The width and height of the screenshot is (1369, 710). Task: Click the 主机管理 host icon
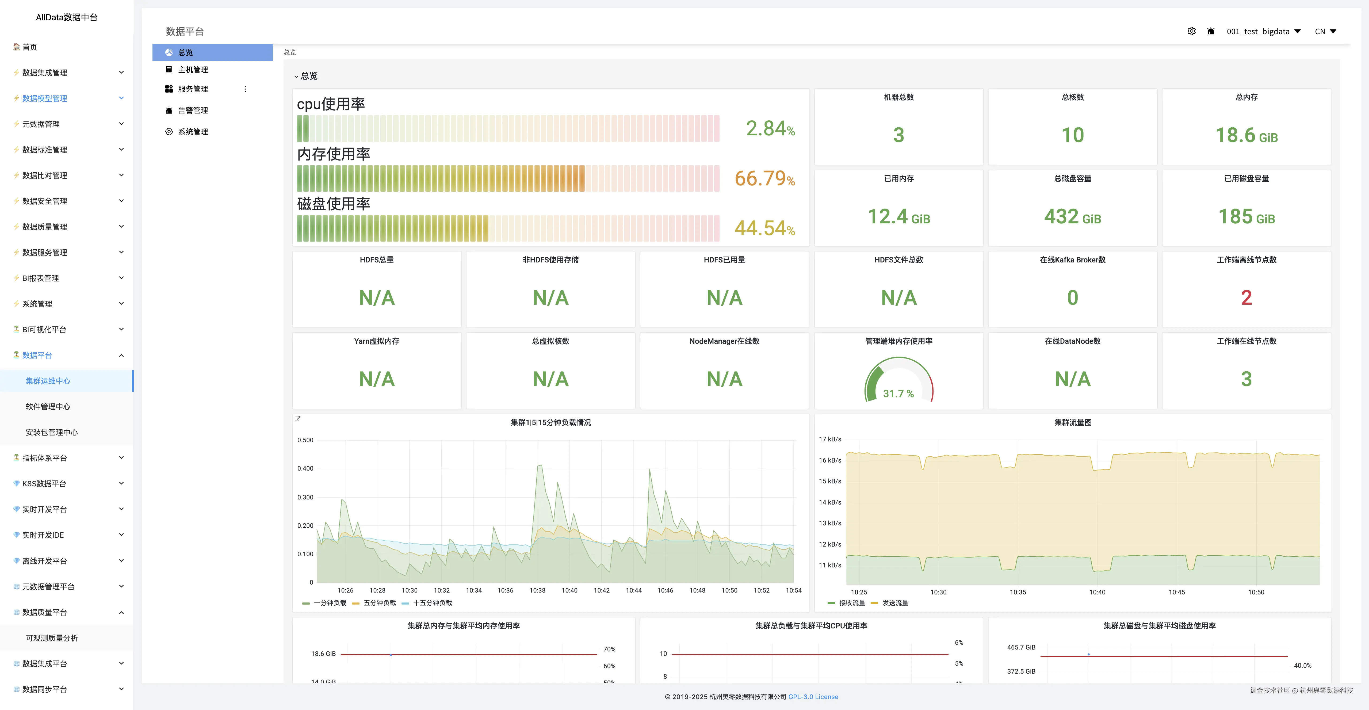169,70
